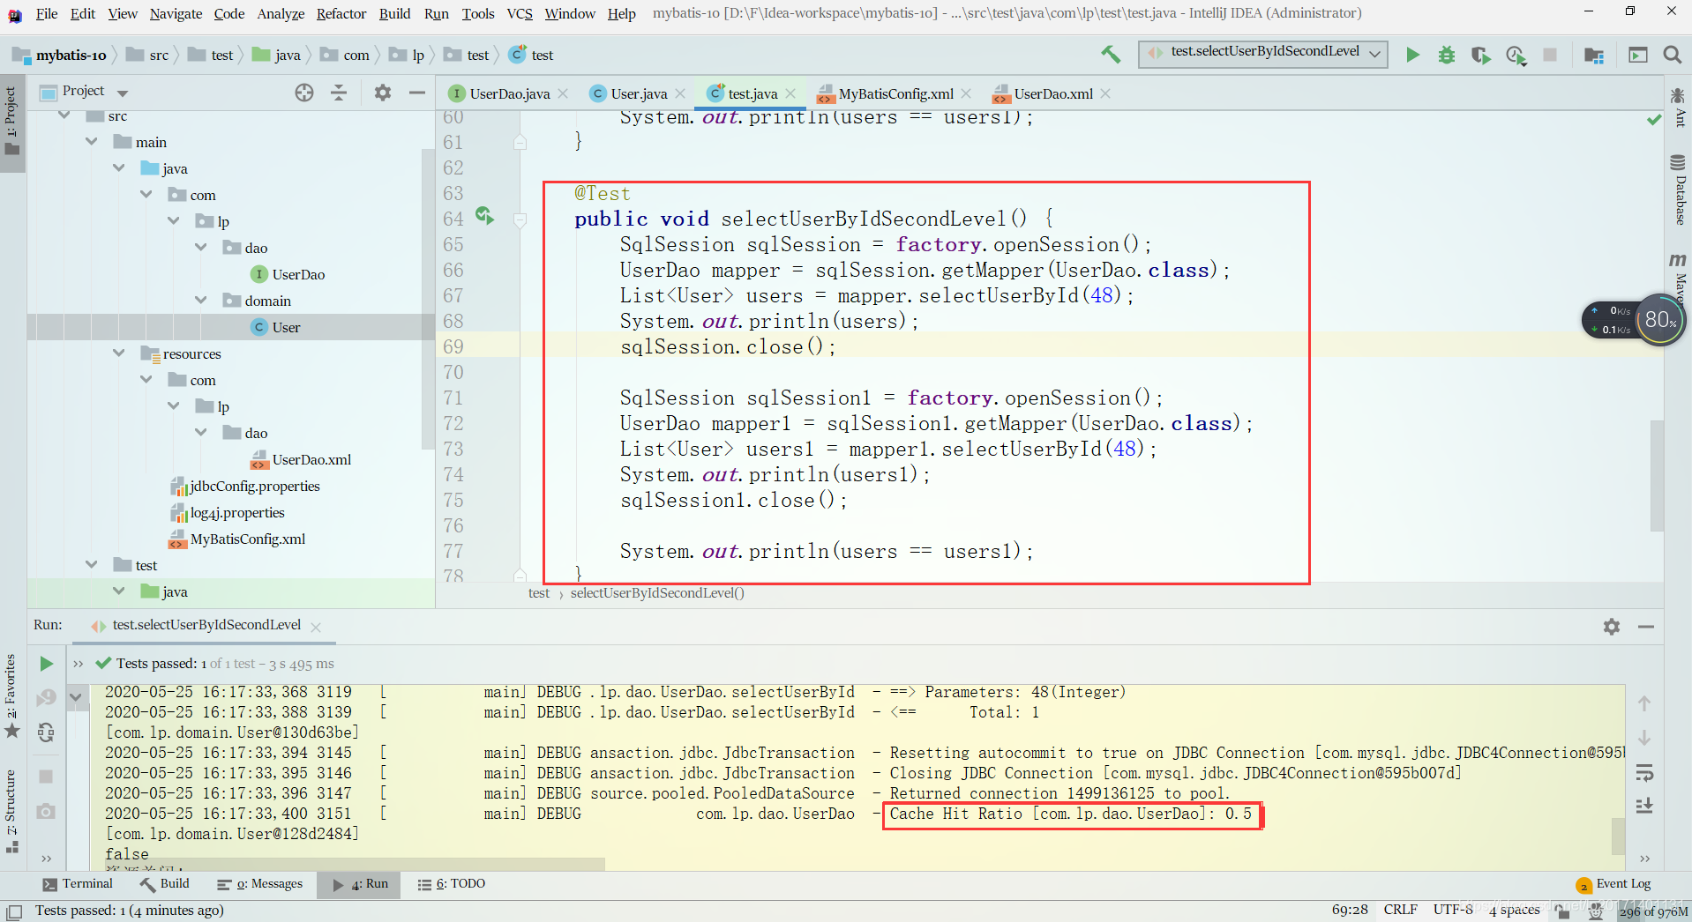Open Project panel settings gear
Image resolution: width=1692 pixels, height=922 pixels.
(383, 93)
